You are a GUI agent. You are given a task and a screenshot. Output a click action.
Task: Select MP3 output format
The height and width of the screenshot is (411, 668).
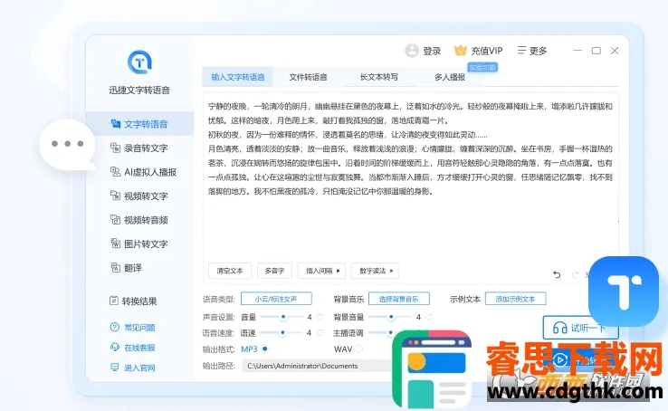[x=264, y=349]
